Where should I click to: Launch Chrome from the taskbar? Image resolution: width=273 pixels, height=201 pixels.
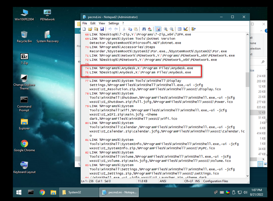(x=42, y=192)
